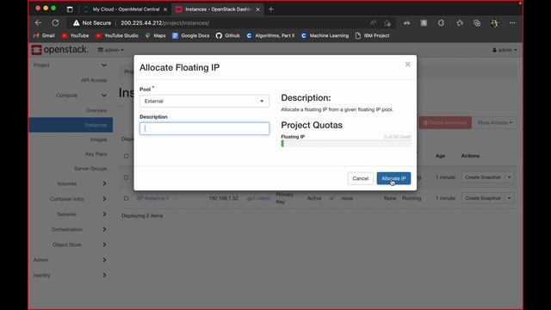The image size is (551, 310).
Task: Open the admin user menu at top right
Action: click(x=505, y=50)
